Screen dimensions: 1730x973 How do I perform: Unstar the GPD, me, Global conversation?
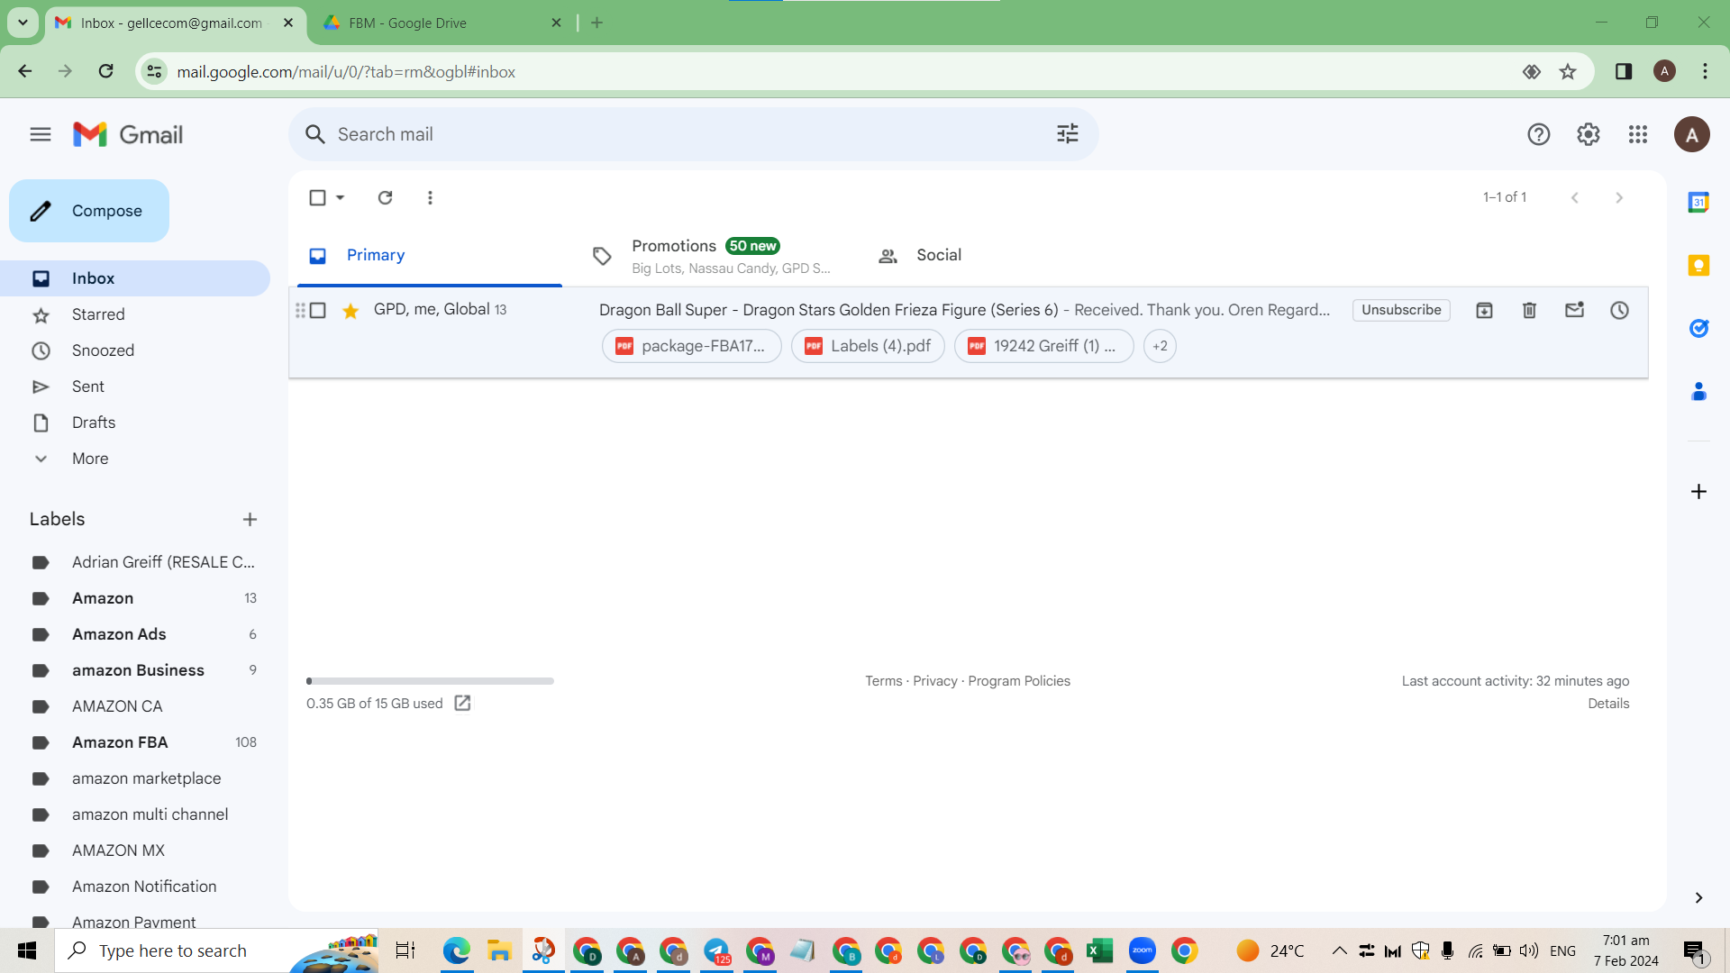tap(351, 311)
